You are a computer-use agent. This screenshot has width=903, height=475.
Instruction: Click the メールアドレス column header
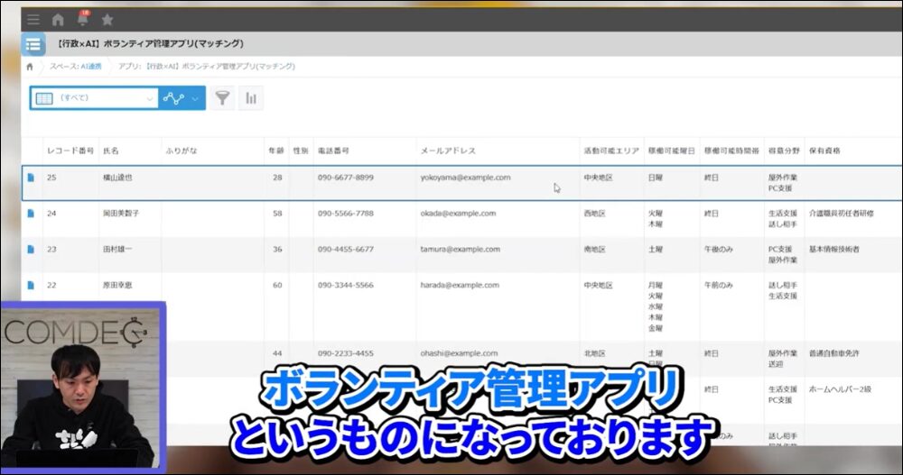[x=448, y=151]
